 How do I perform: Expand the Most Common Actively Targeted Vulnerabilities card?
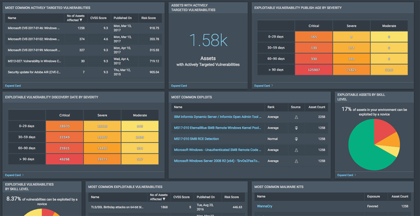click(12, 85)
